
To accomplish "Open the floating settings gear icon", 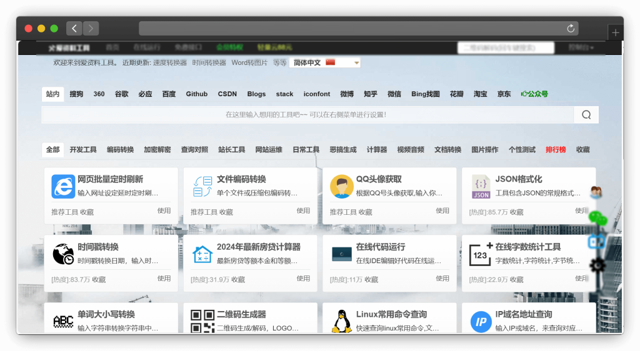I will pos(597,266).
